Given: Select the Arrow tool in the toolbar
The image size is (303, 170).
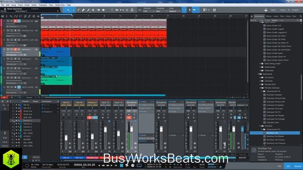Looking at the screenshot, I should coord(68,10).
